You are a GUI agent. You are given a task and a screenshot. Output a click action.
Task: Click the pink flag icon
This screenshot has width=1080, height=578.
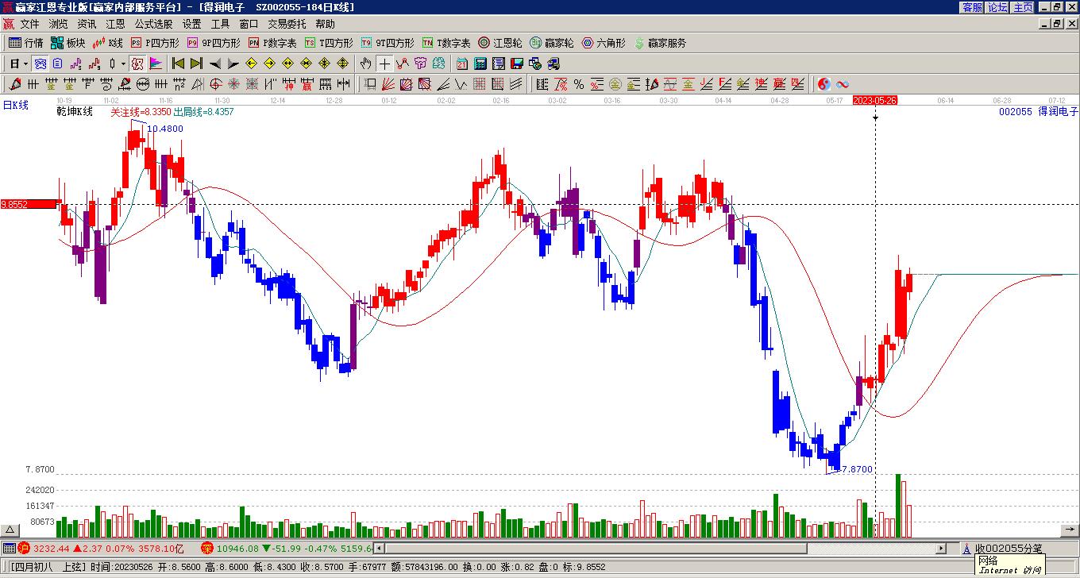[156, 64]
